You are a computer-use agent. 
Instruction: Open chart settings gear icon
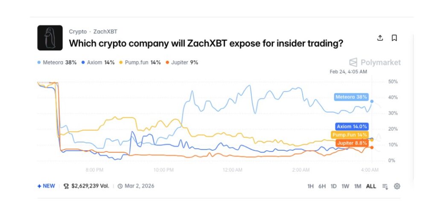397,186
